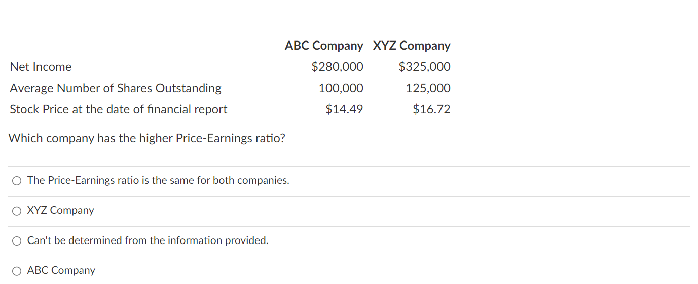The image size is (698, 284).
Task: Choose the XYZ Company radio button
Action: [x=17, y=211]
